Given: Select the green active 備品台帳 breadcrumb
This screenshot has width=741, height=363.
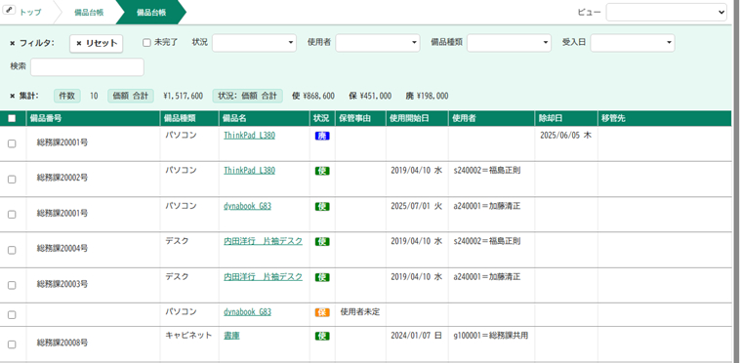Looking at the screenshot, I should point(151,13).
